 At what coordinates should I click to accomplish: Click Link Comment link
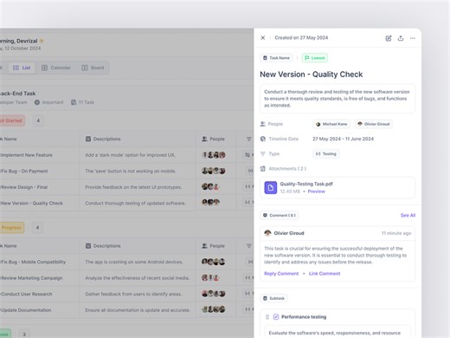tap(325, 274)
